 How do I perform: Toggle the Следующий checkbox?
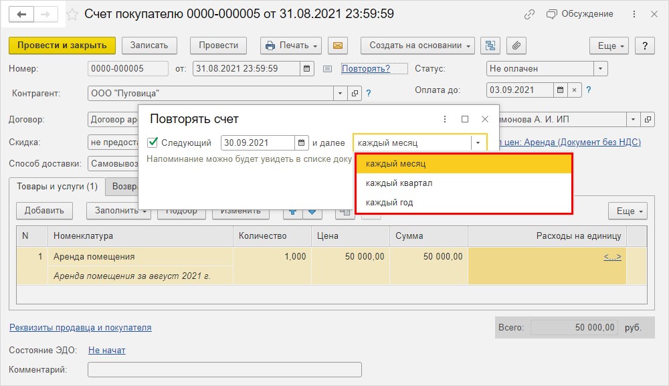(153, 142)
